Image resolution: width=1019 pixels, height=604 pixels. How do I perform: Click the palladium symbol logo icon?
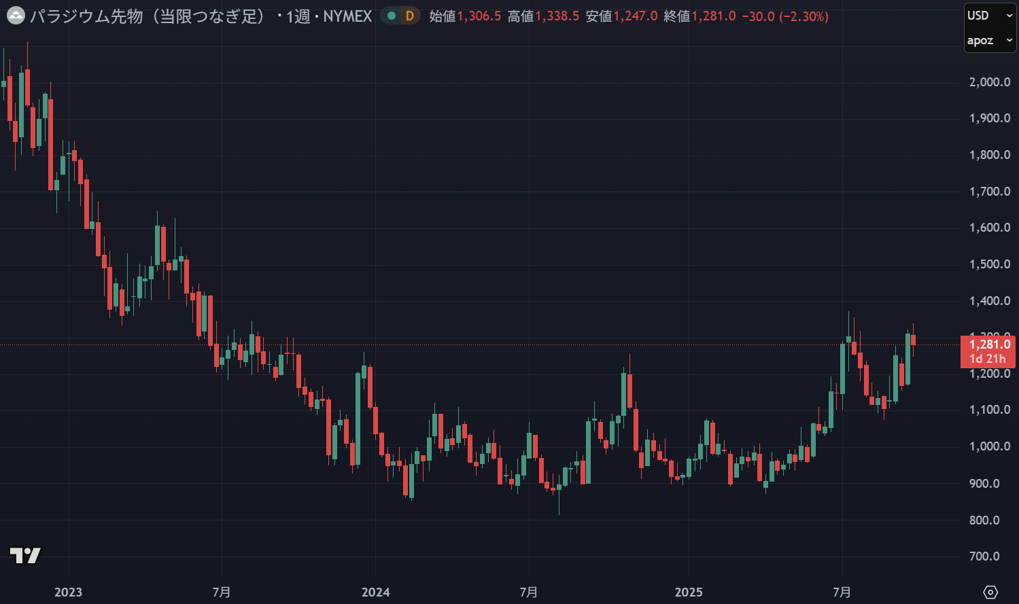click(x=16, y=16)
